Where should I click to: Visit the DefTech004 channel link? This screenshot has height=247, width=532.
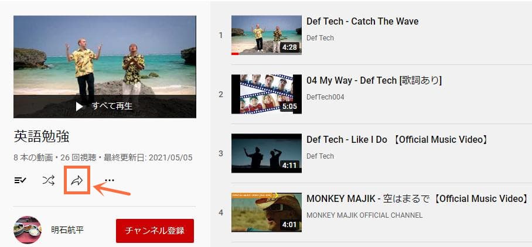[x=325, y=97]
